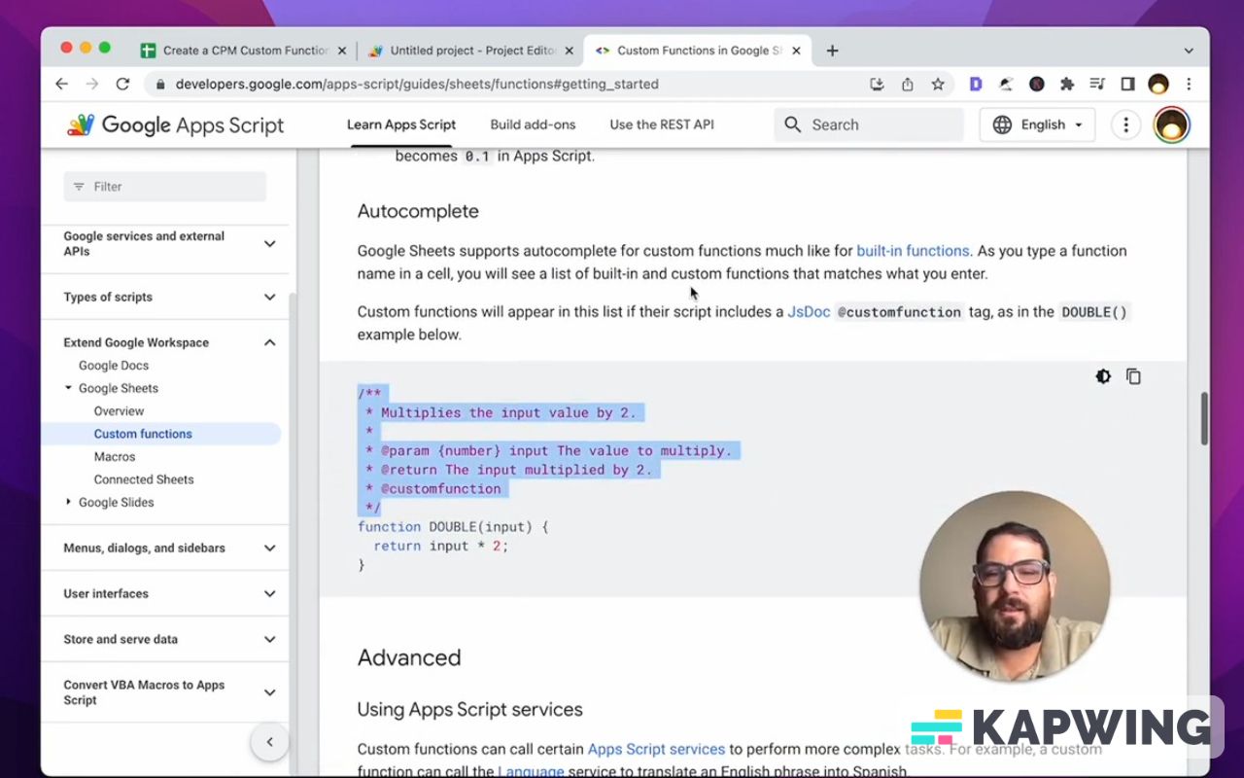Viewport: 1244px width, 778px height.
Task: Open the Extensions puzzle menu
Action: click(1067, 85)
